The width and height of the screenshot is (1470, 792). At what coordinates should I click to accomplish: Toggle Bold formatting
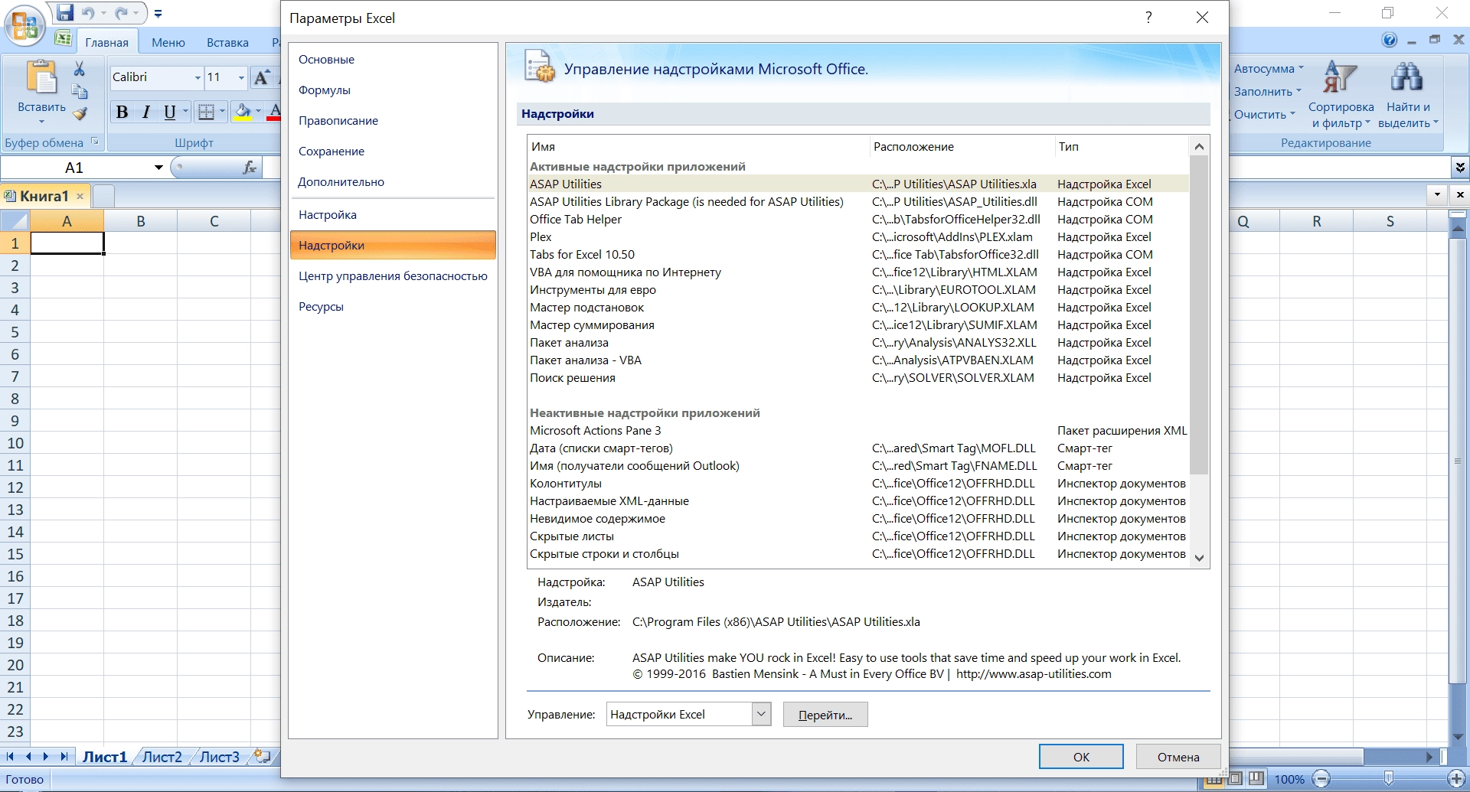click(x=122, y=112)
